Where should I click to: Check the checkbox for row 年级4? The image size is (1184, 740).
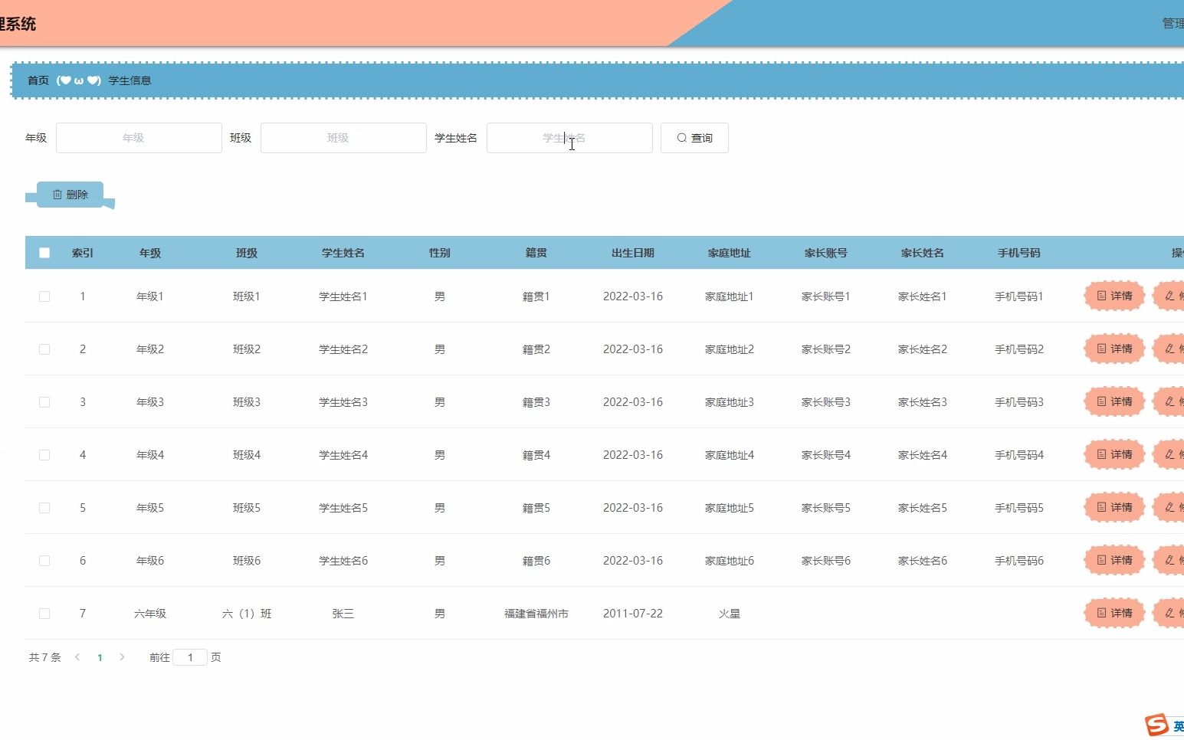[44, 455]
